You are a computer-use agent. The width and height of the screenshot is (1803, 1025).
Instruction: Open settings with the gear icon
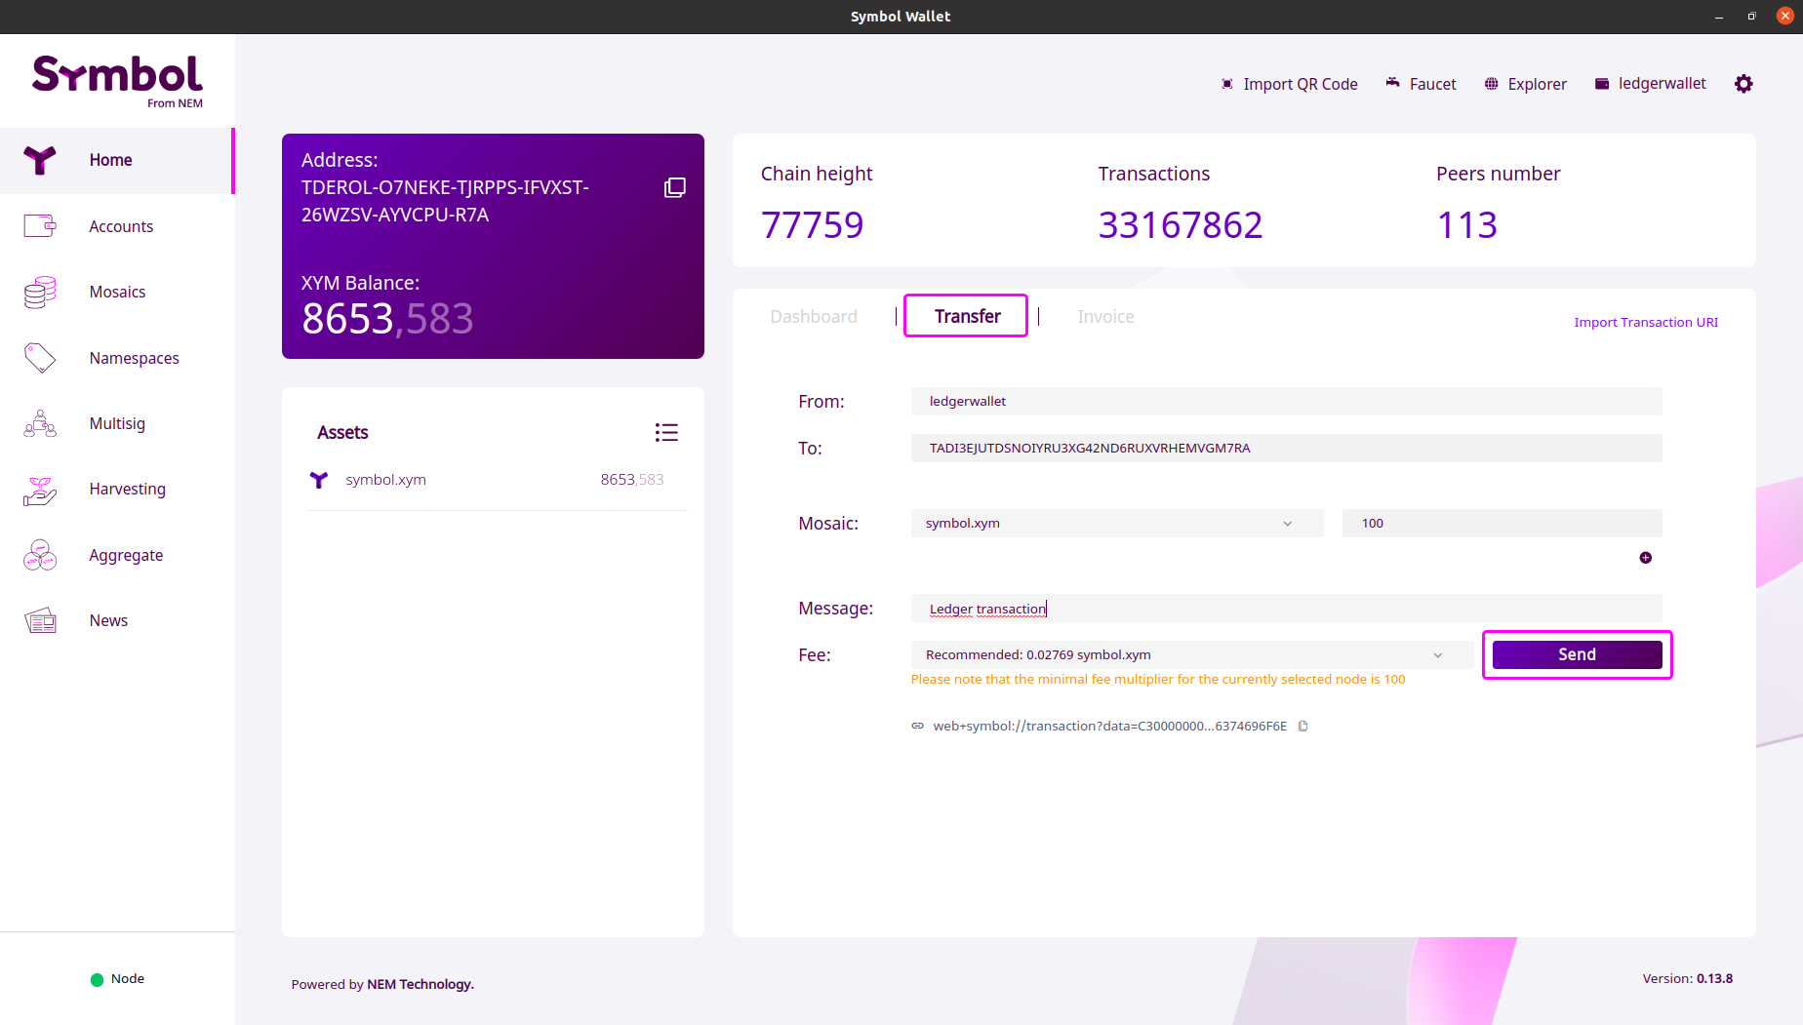pos(1743,84)
